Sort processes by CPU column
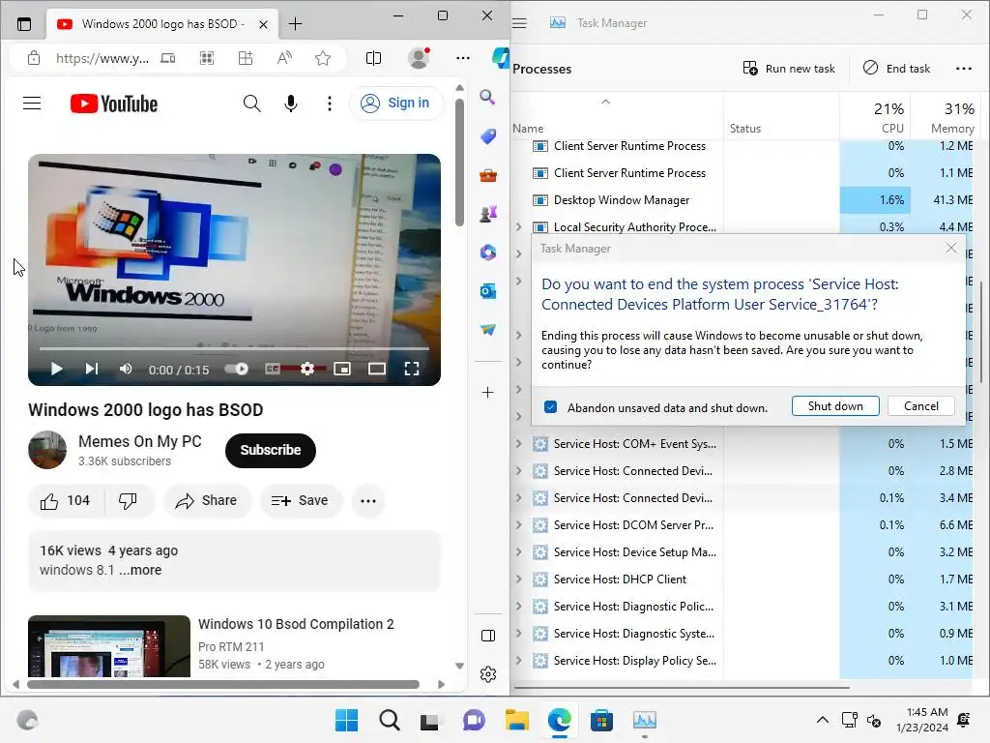990x743 pixels. pyautogui.click(x=875, y=117)
